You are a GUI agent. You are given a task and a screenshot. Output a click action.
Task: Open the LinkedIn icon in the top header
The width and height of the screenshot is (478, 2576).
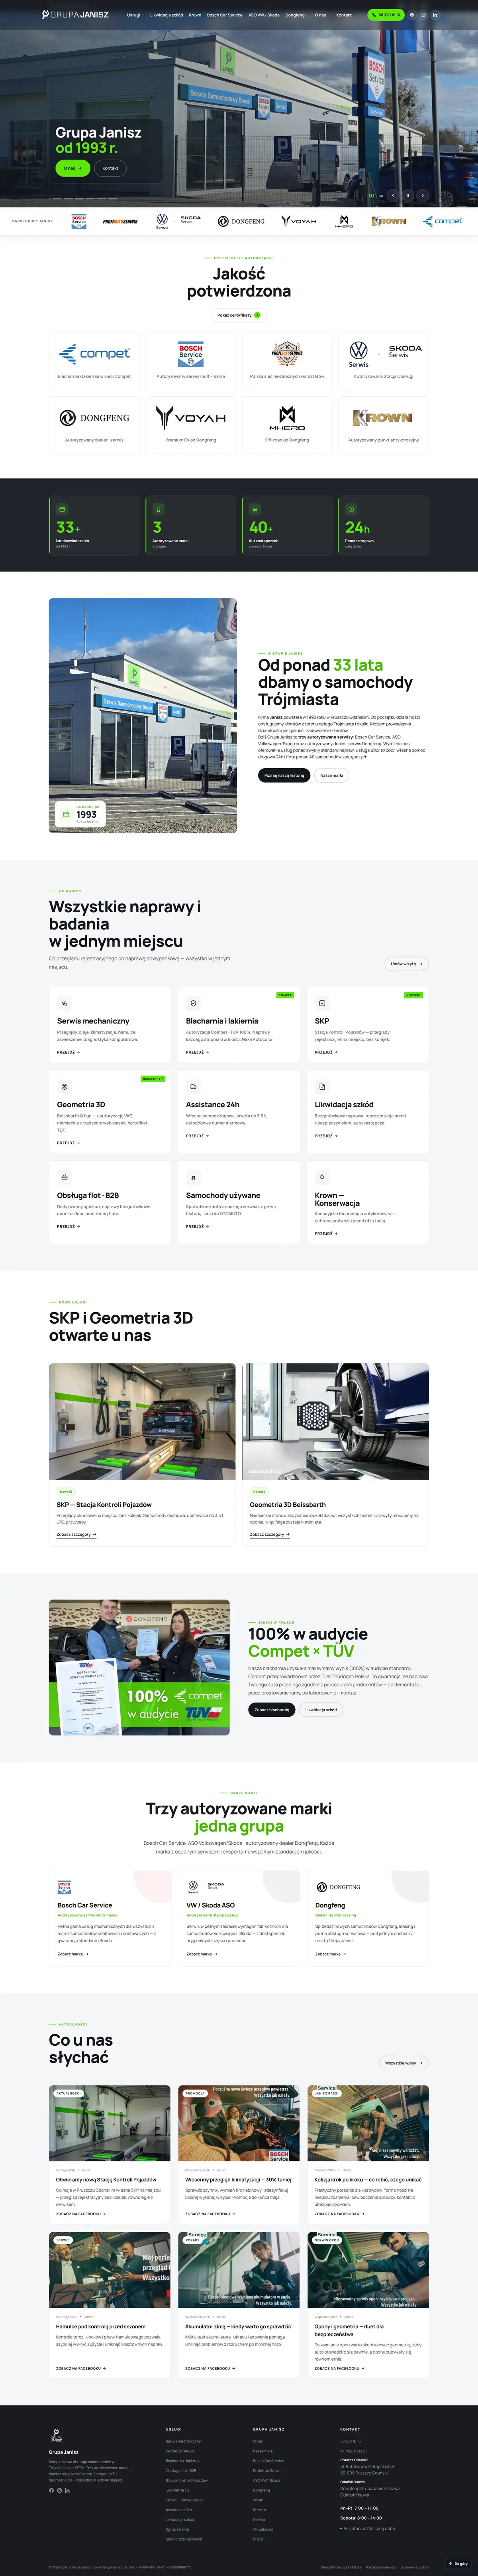435,15
